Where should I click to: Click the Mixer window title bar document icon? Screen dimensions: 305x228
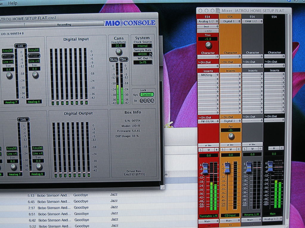click(x=218, y=10)
